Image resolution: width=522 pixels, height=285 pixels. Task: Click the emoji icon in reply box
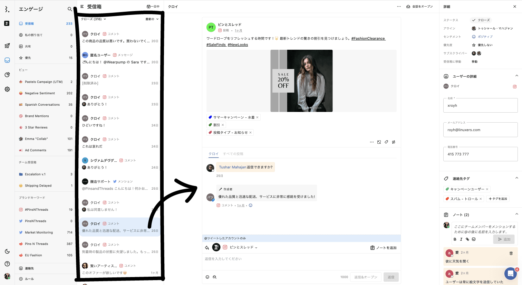(x=207, y=277)
